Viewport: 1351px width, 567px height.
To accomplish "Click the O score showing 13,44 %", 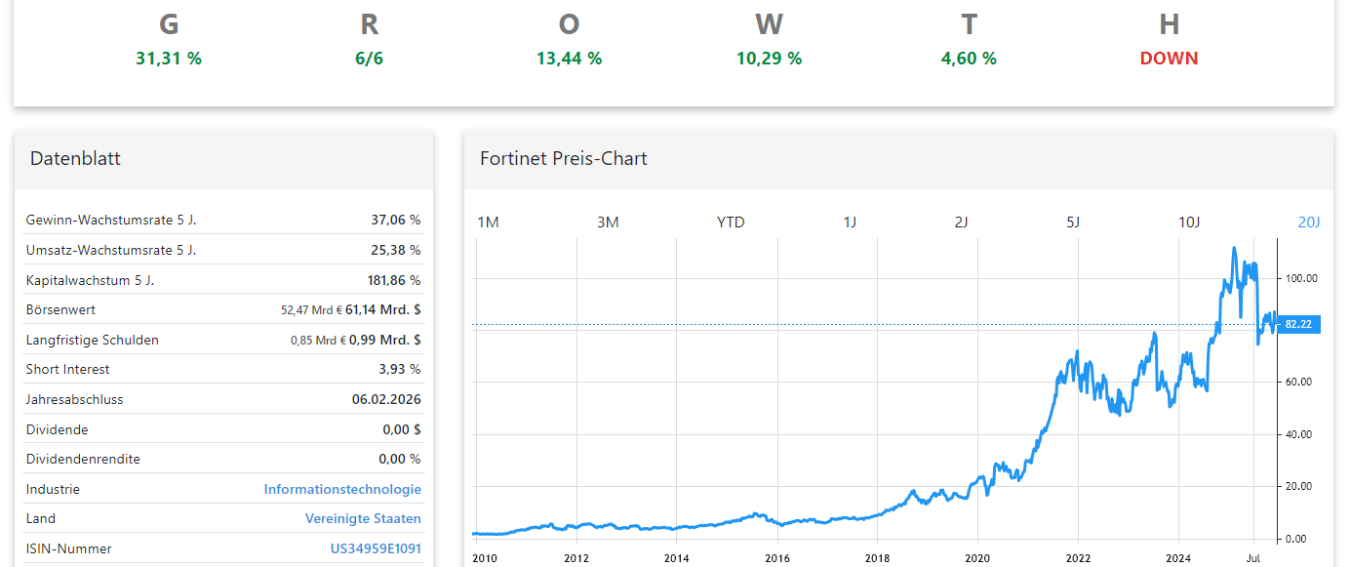I will coord(569,59).
